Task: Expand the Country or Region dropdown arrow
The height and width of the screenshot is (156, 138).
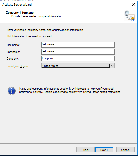Action: pyautogui.click(x=112, y=66)
